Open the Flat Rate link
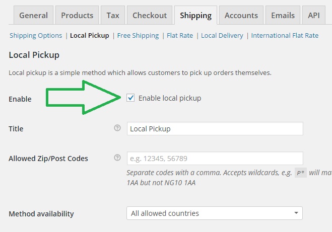The height and width of the screenshot is (232, 332). [x=180, y=35]
